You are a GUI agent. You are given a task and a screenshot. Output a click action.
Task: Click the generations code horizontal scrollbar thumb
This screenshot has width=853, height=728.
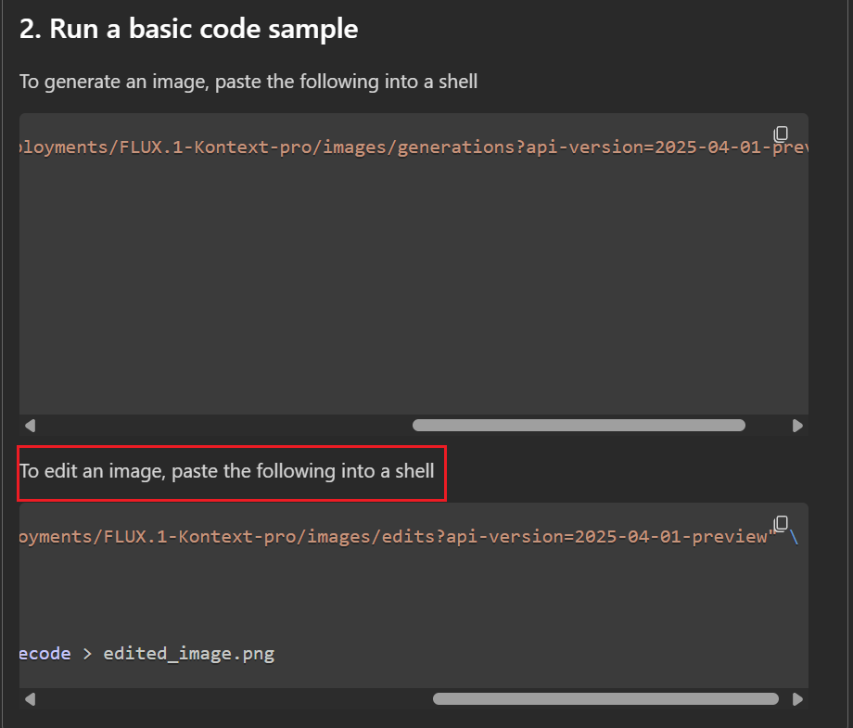click(x=579, y=426)
